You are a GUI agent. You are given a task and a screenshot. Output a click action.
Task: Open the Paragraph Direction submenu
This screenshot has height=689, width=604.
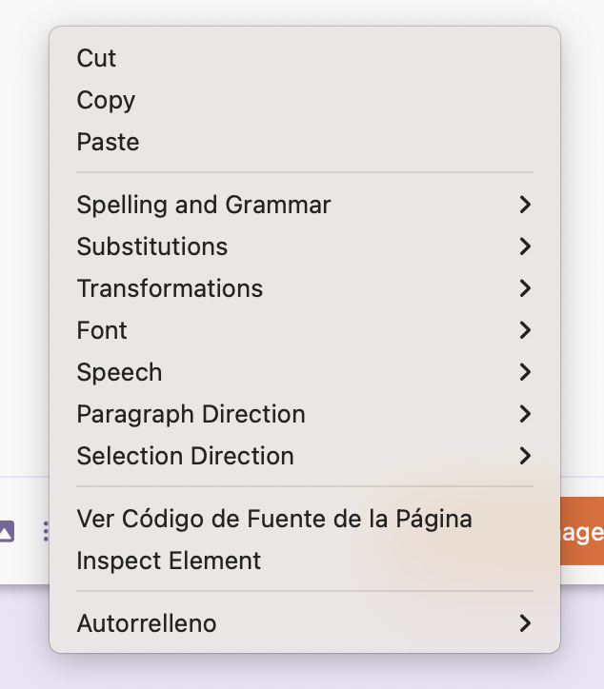pos(305,414)
